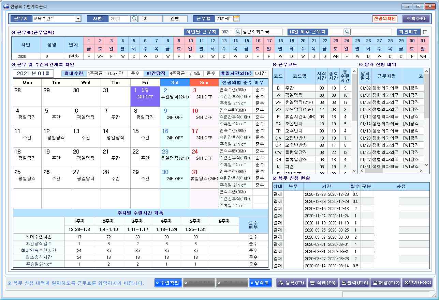439x300 pixels.
Task: Select calendar day 23 휴일당직(24H)
Action: [175, 158]
